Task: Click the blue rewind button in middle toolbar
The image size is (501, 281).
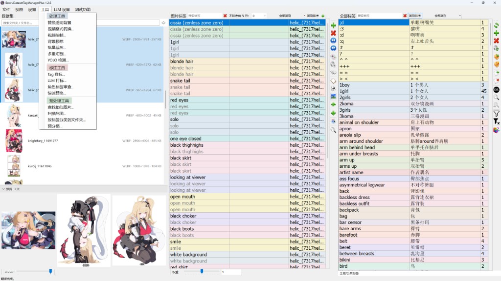Action: [333, 40]
